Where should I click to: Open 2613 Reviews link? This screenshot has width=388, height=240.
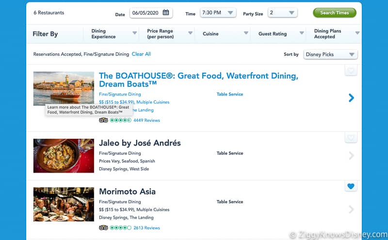(147, 227)
